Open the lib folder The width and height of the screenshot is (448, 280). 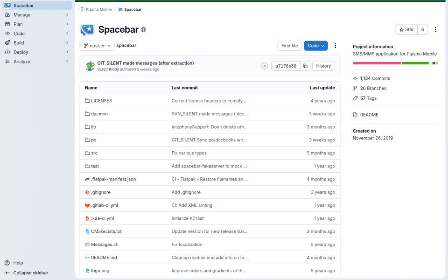(x=93, y=127)
